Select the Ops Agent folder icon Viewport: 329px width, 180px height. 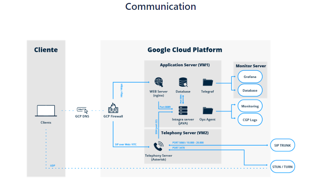click(208, 110)
